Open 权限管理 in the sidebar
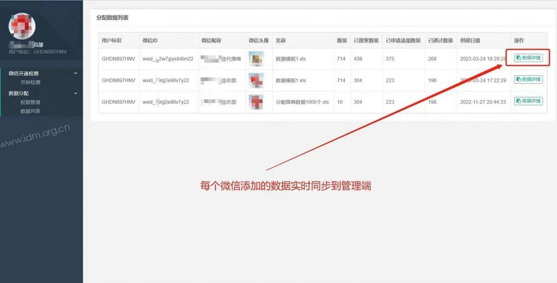This screenshot has height=283, width=557. [x=30, y=102]
